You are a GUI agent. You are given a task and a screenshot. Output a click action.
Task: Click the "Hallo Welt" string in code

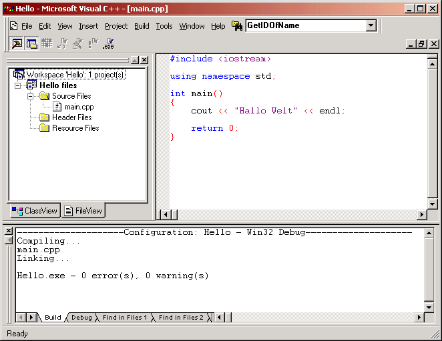tap(266, 111)
